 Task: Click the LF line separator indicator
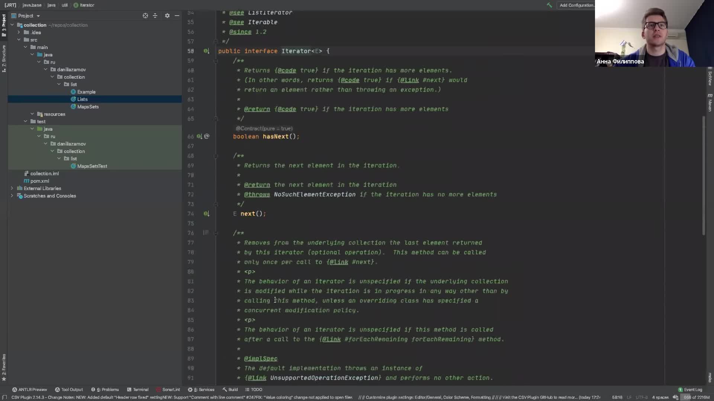pyautogui.click(x=629, y=397)
